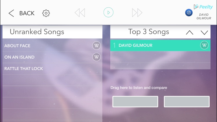Move selection down with the down chevron
The height and width of the screenshot is (122, 217).
click(x=204, y=32)
